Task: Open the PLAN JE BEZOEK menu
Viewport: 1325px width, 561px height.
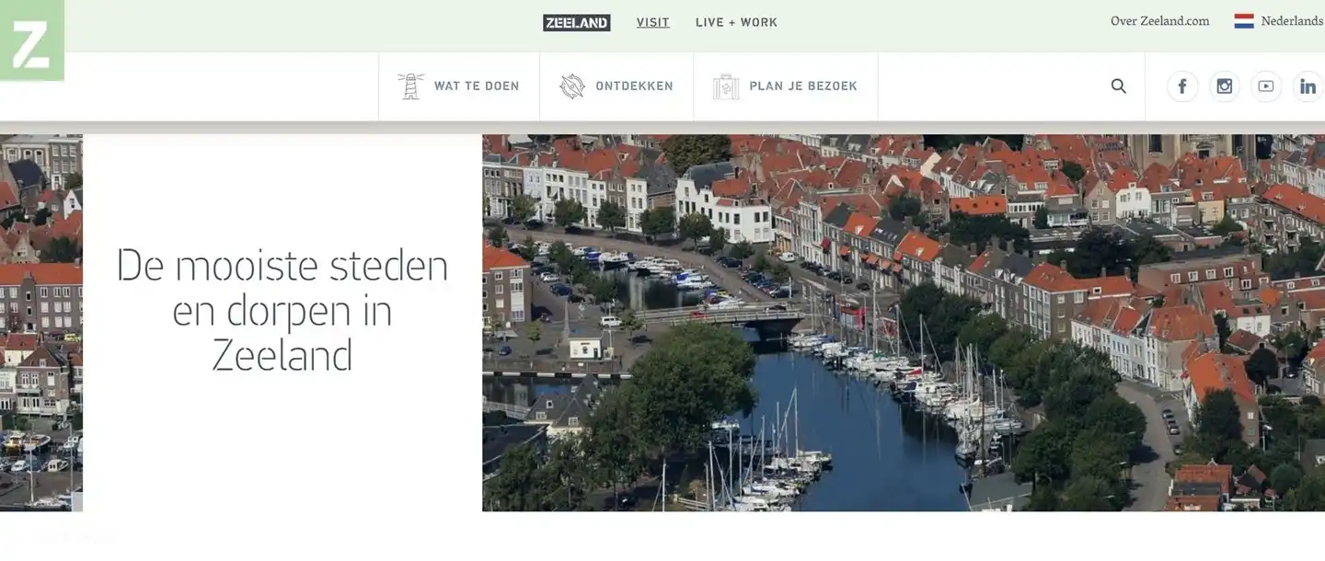Action: 802,86
